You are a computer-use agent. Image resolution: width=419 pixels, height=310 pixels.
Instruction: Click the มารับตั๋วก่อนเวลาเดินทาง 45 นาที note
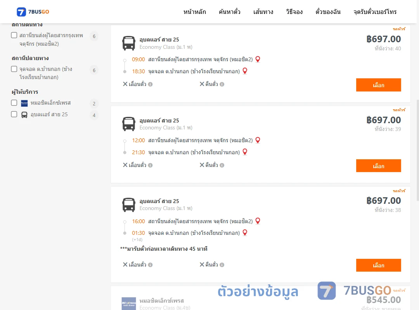point(164,249)
